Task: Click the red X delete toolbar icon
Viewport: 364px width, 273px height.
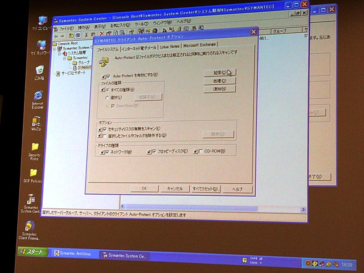Action: click(101, 34)
